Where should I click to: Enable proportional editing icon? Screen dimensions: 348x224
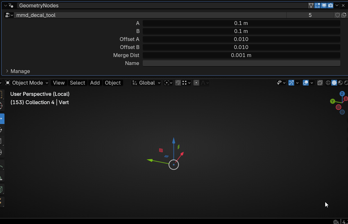click(197, 83)
